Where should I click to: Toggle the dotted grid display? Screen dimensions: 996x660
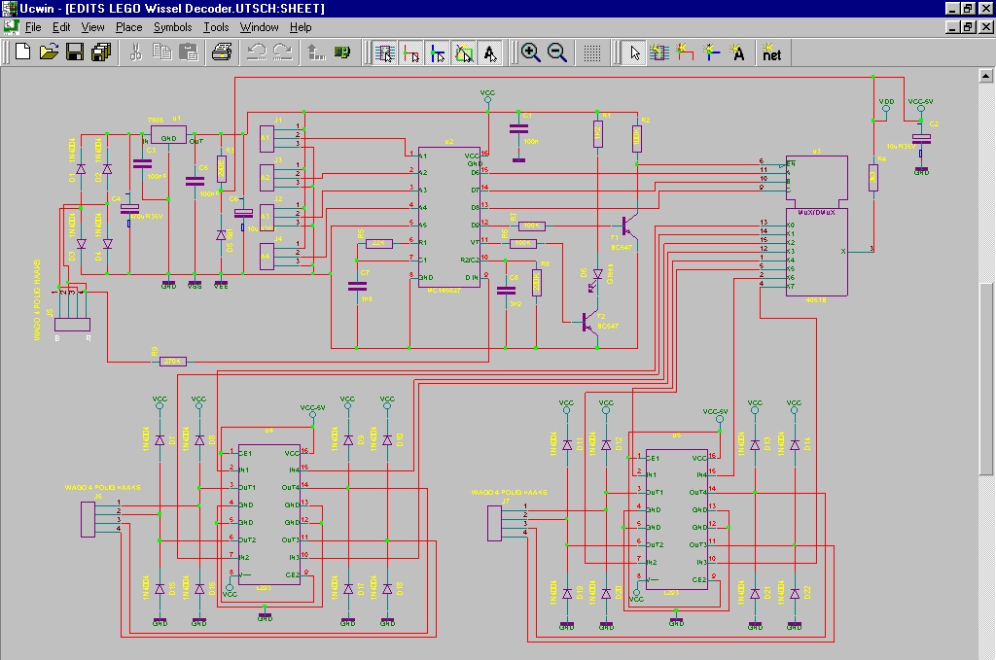(x=592, y=52)
